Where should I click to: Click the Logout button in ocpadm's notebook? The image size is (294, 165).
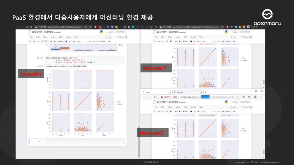tap(110, 32)
